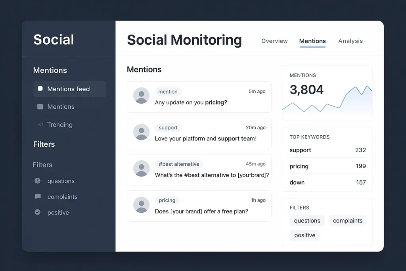The image size is (406, 271).
Task: Click the bold 'Filters' section heading in sidebar
Action: [44, 144]
